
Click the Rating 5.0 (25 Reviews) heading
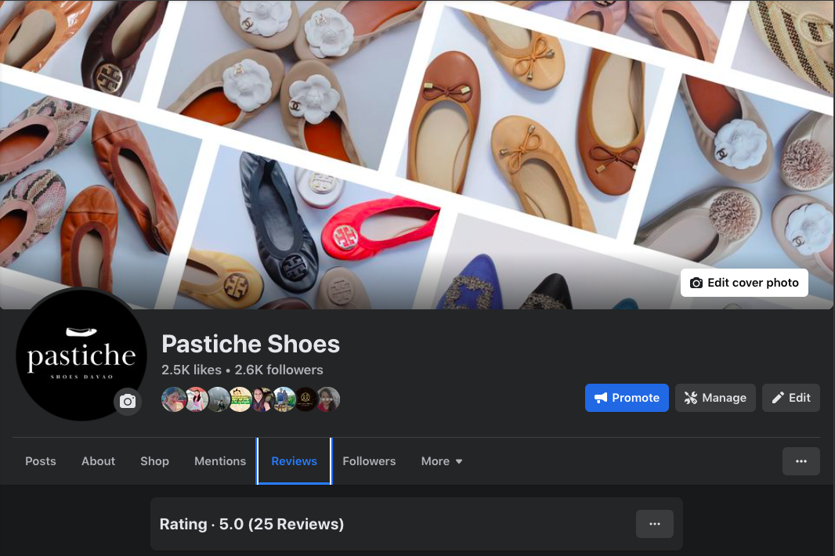coord(251,524)
